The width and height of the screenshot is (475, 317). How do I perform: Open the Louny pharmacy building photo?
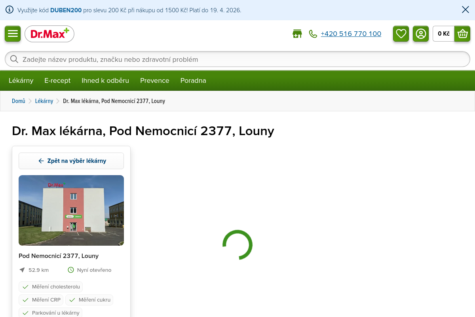point(71,210)
